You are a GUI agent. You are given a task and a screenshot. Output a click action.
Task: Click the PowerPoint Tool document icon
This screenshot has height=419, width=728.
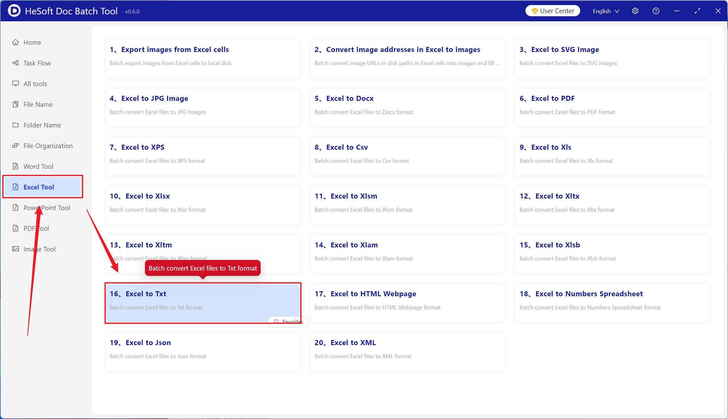point(15,208)
